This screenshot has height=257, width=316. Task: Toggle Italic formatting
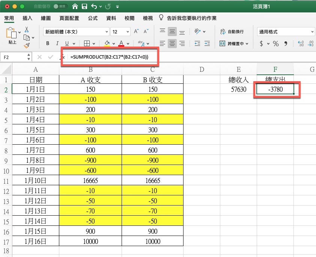[x=57, y=44]
